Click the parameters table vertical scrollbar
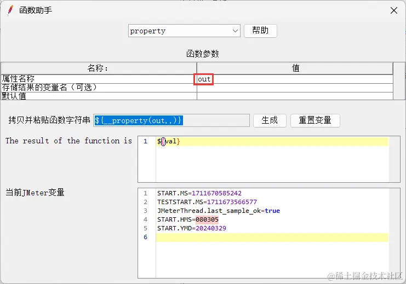This screenshot has height=284, width=406. [x=399, y=81]
